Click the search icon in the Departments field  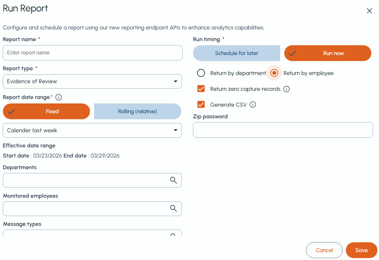coord(173,180)
